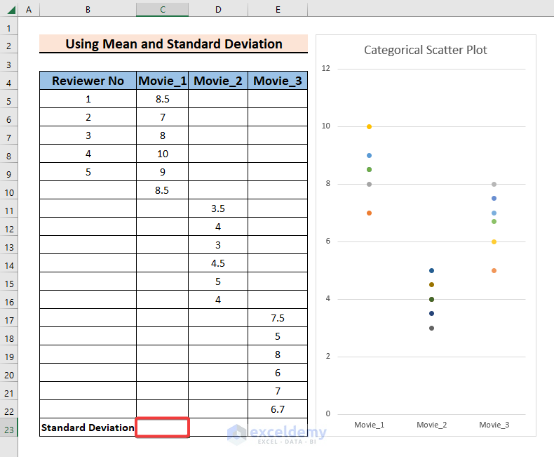Click the green Movie_3 point at 6.7

(494, 221)
